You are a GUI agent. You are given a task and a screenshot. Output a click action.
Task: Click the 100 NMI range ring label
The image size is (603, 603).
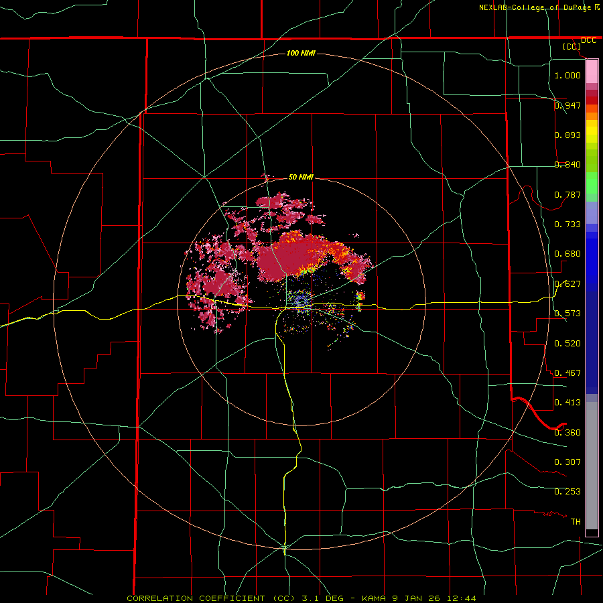pos(301,53)
